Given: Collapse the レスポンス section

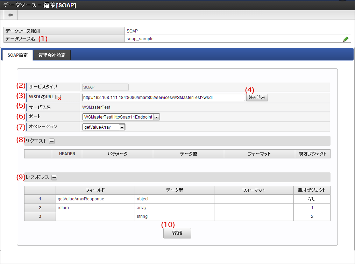Looking at the screenshot, I should pos(54,178).
